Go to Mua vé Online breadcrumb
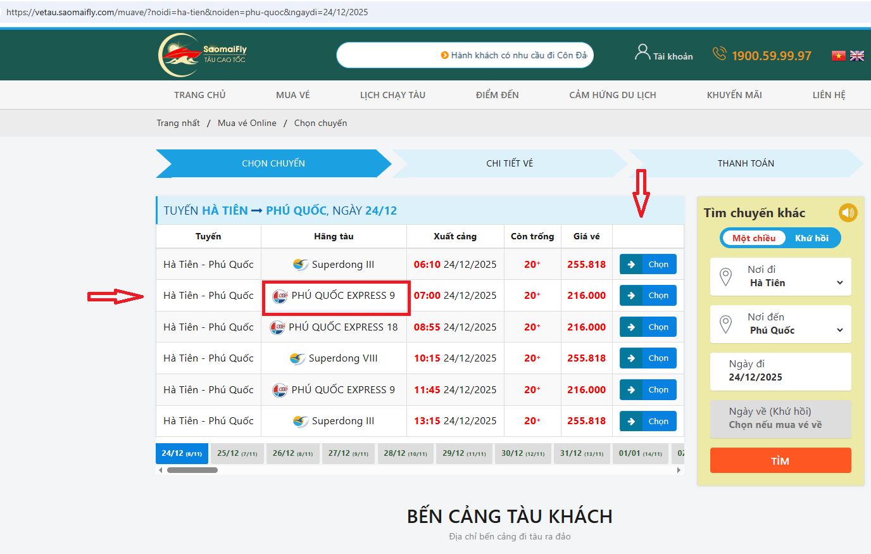Image resolution: width=871 pixels, height=554 pixels. [247, 123]
